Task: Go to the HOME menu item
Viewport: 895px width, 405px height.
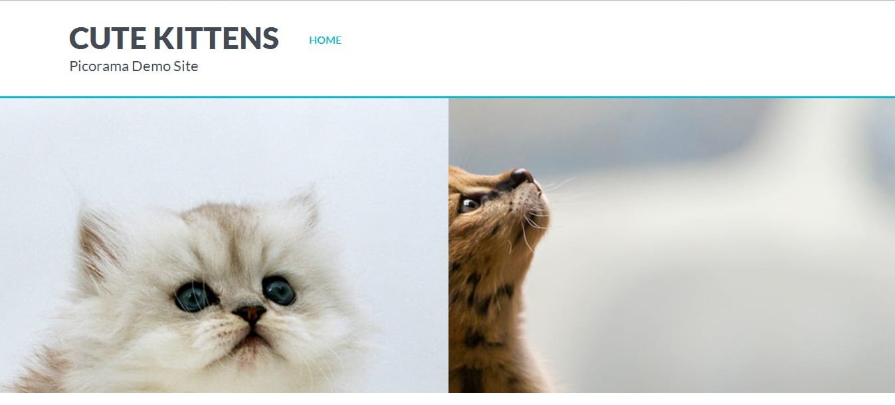Action: coord(325,40)
